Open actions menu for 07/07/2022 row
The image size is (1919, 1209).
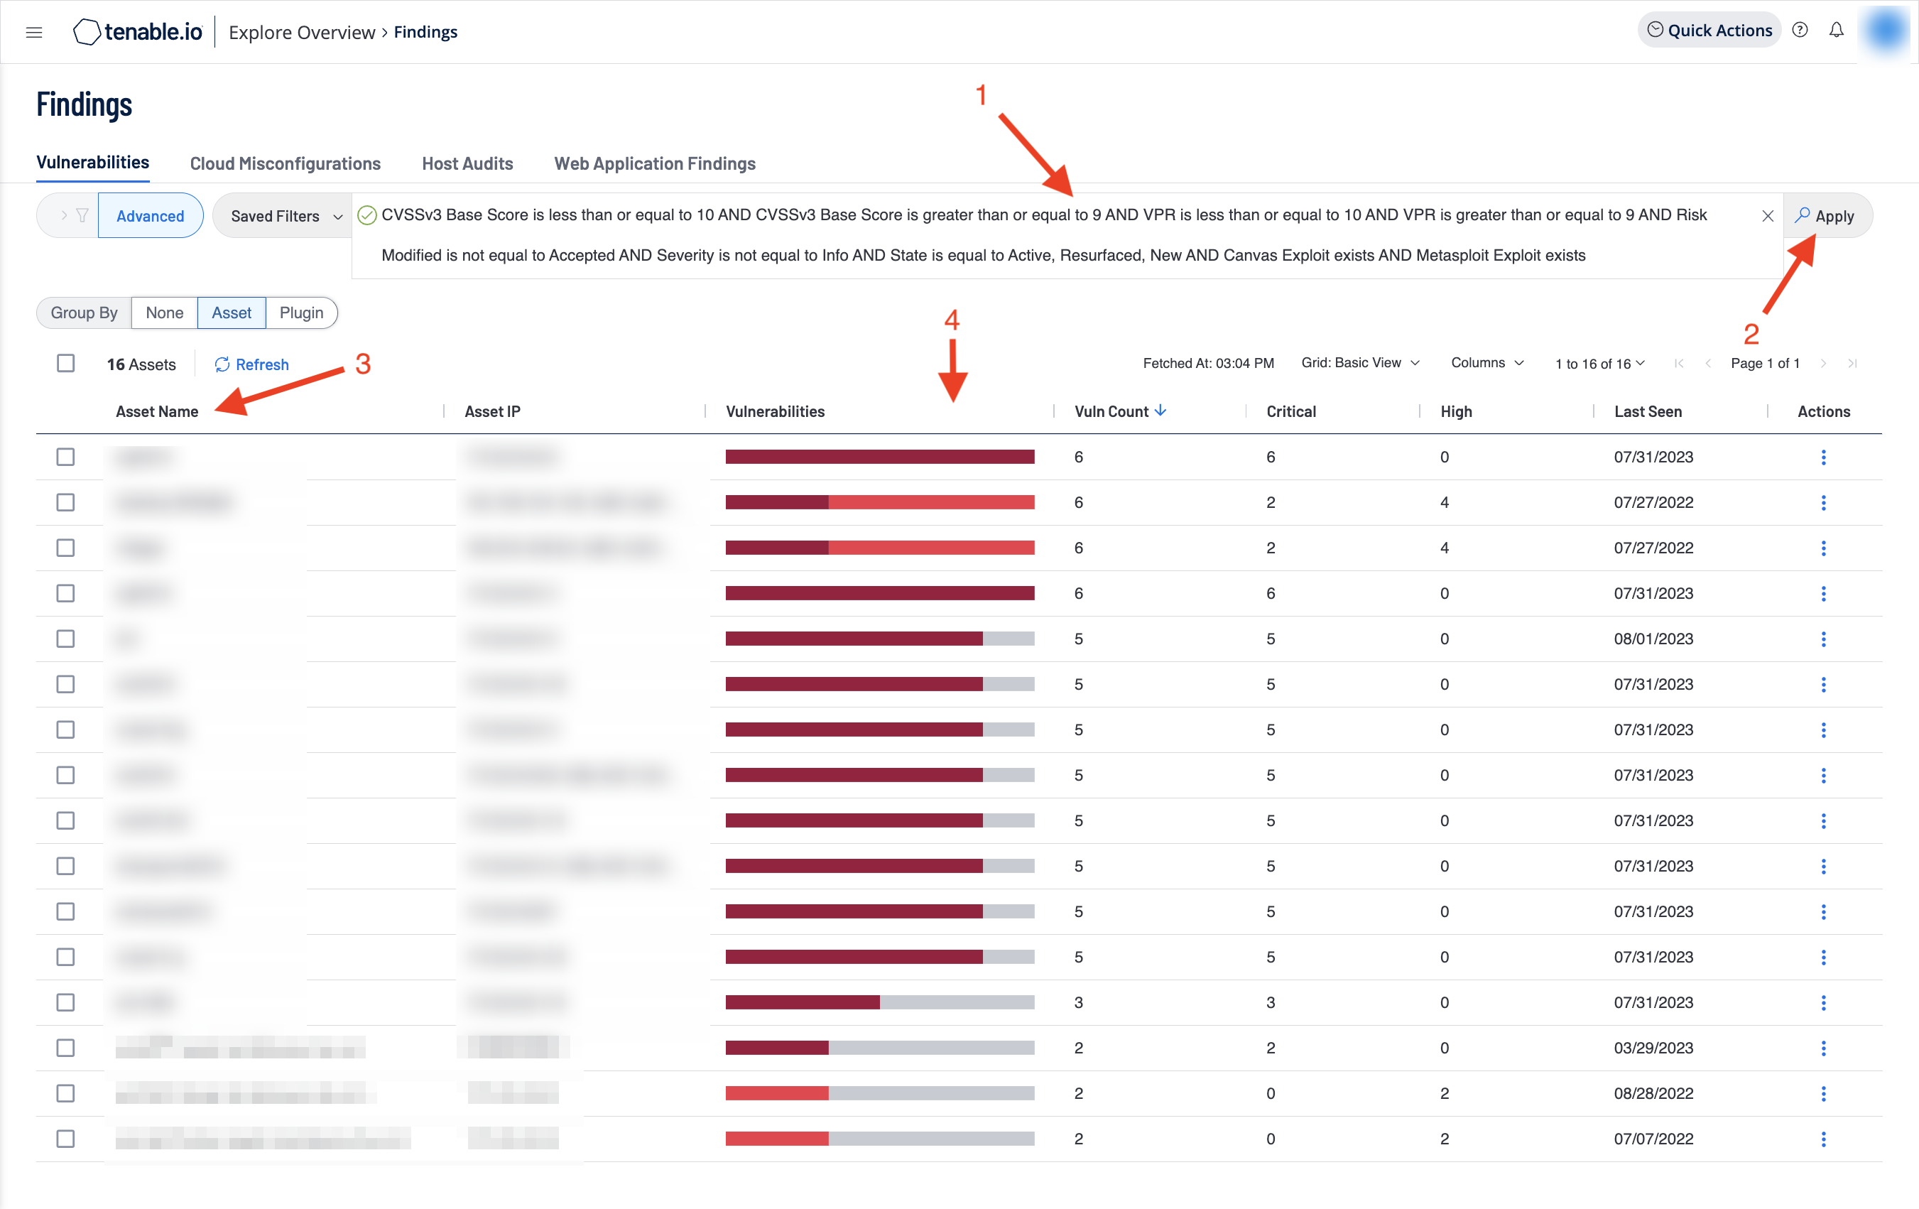coord(1823,1138)
